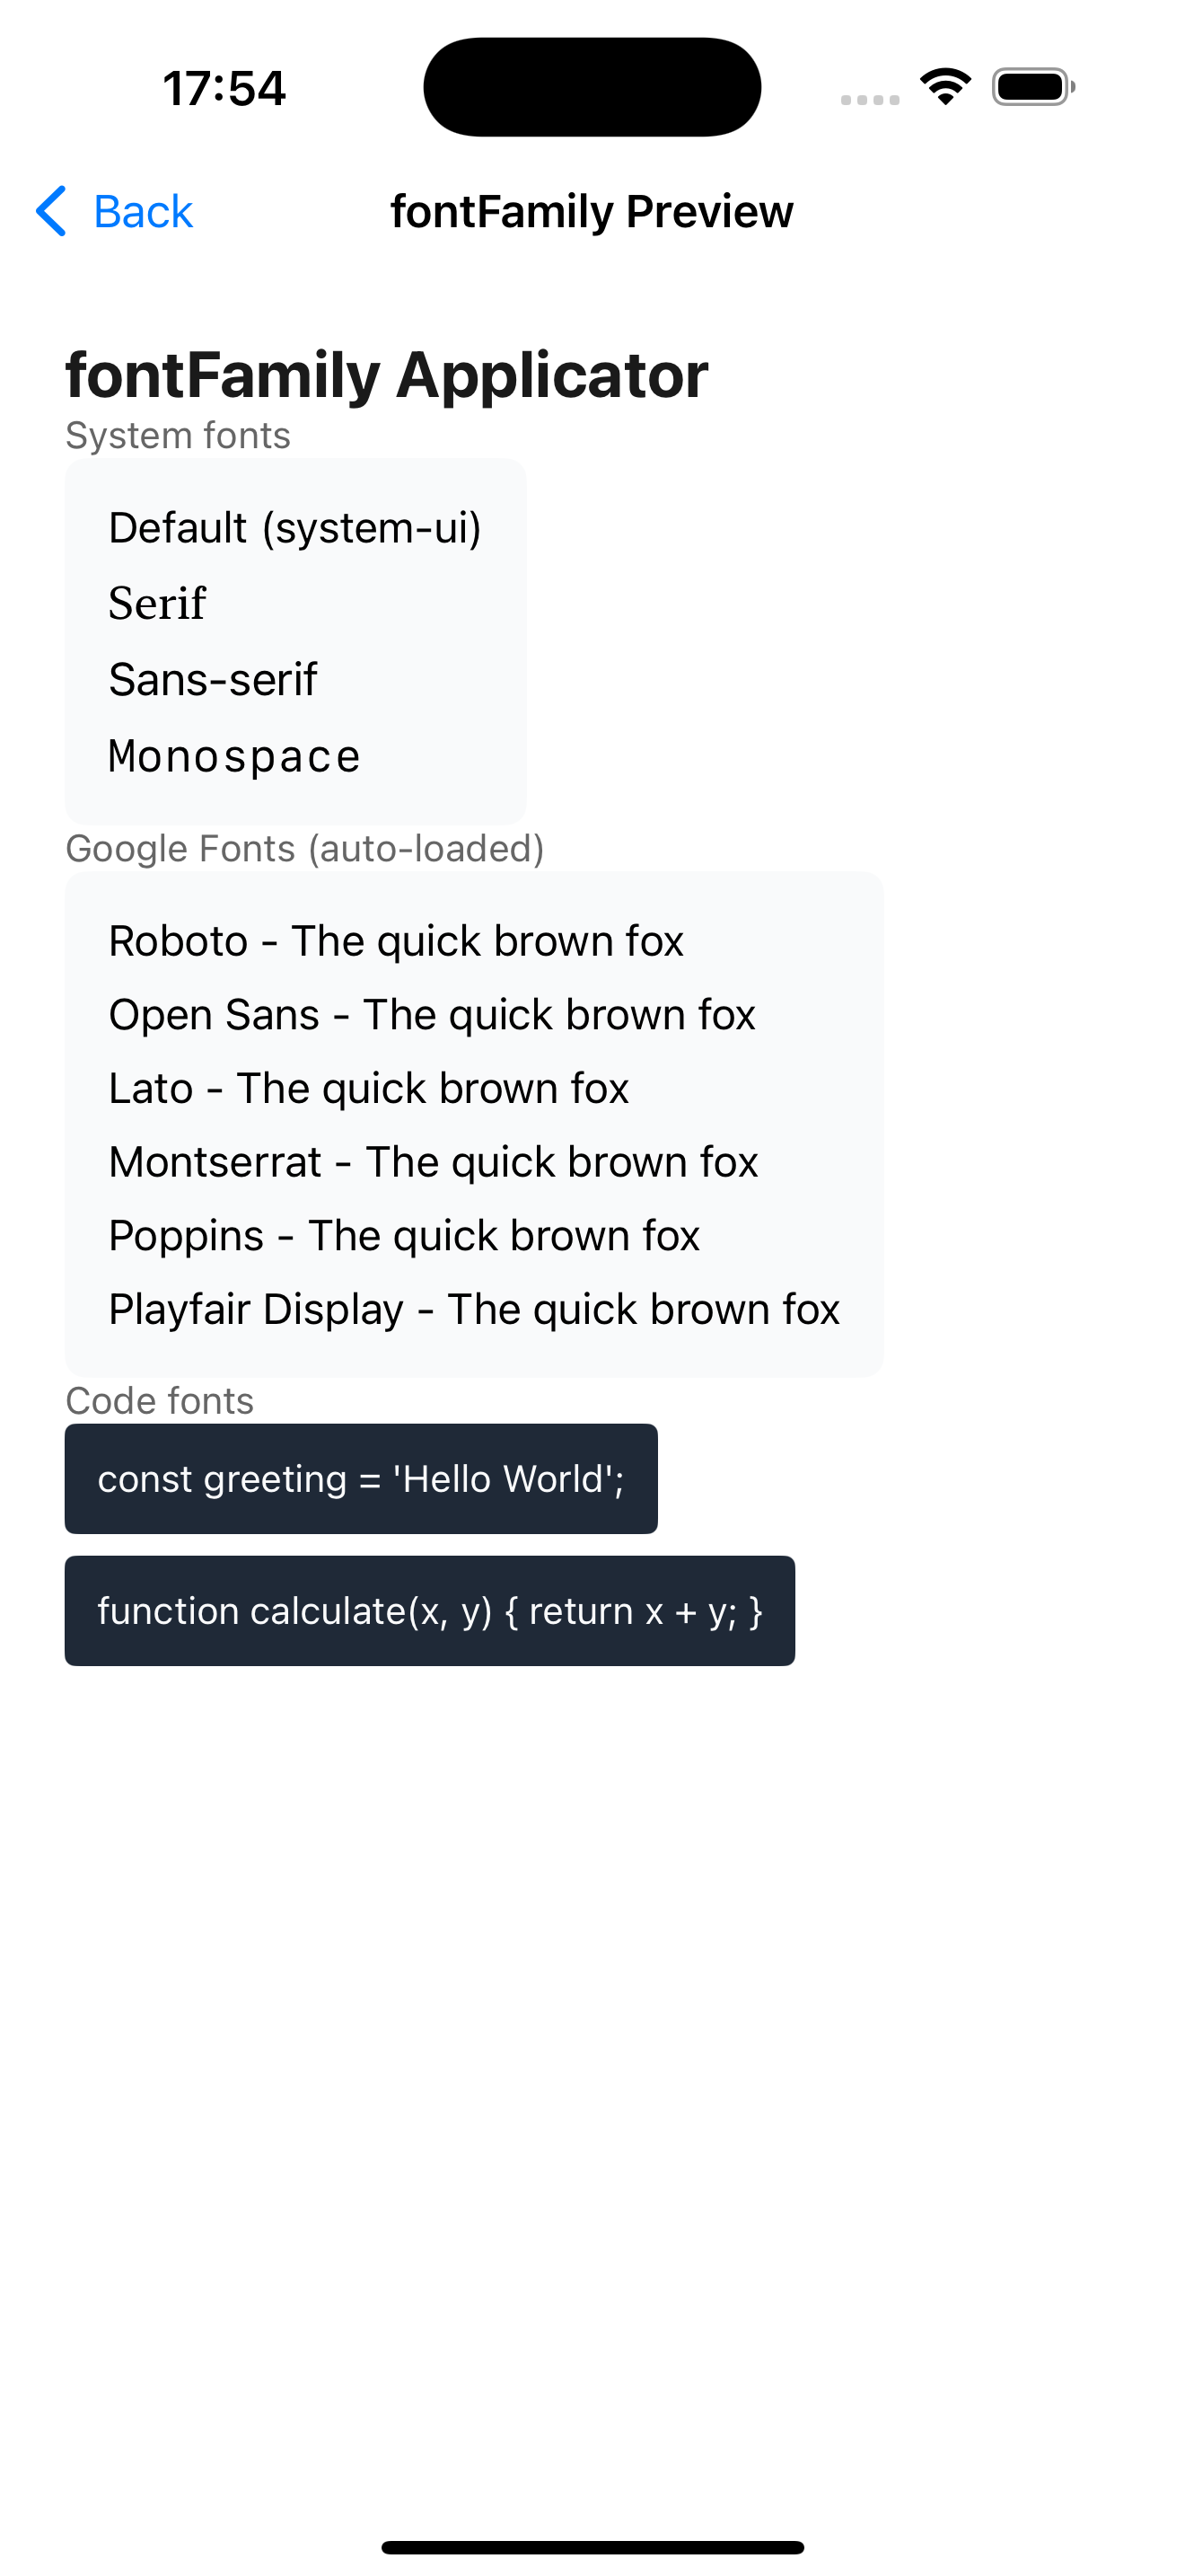Tap the status bar clock
Screen dimensions: 1185x2576
[224, 88]
